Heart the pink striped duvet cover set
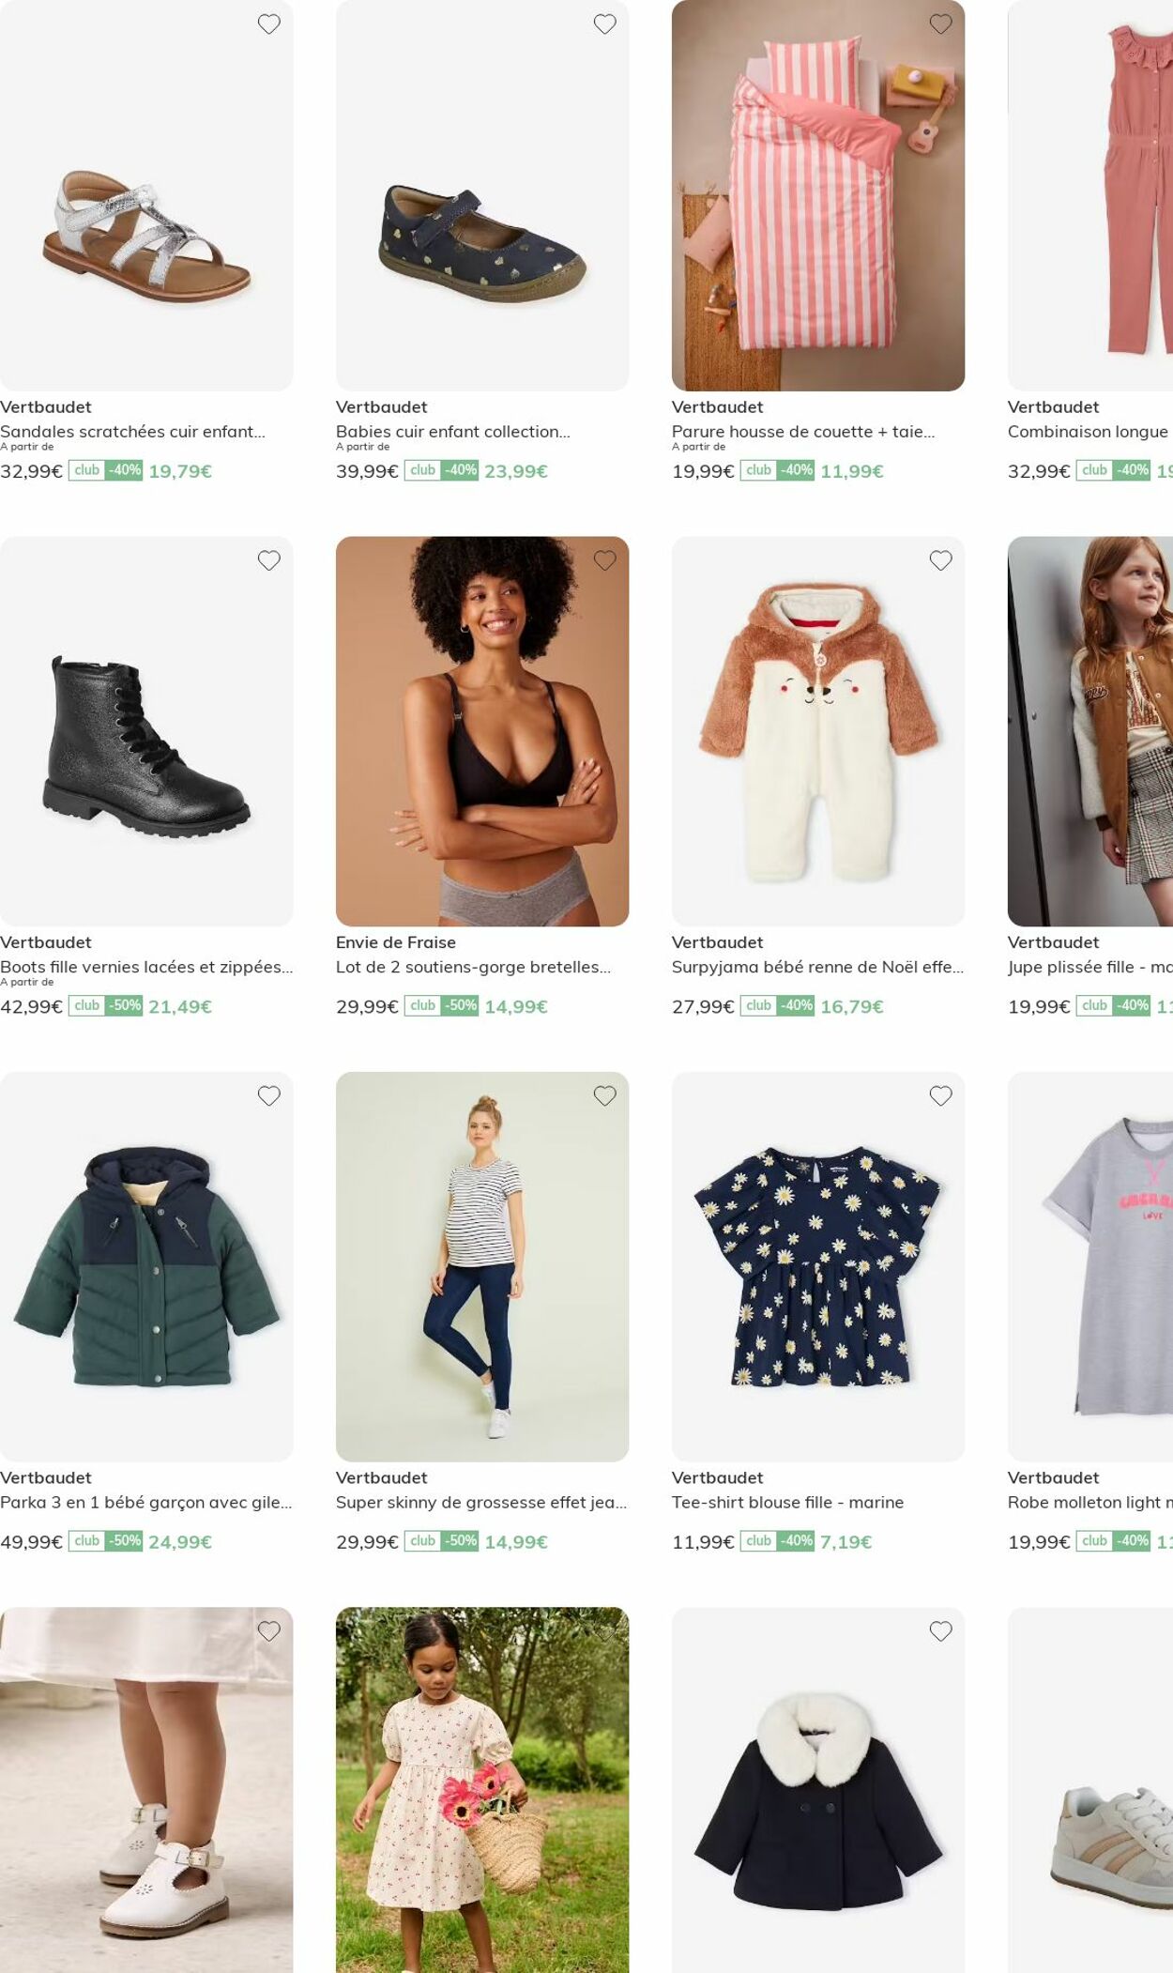1173x1973 pixels. [x=940, y=24]
